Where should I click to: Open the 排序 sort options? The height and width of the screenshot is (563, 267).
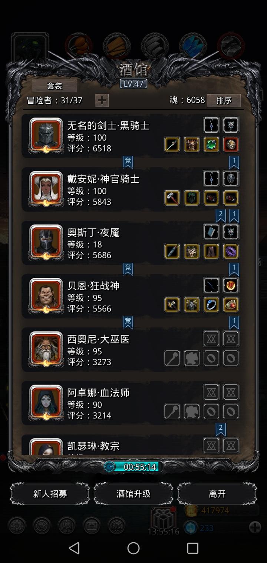224,100
